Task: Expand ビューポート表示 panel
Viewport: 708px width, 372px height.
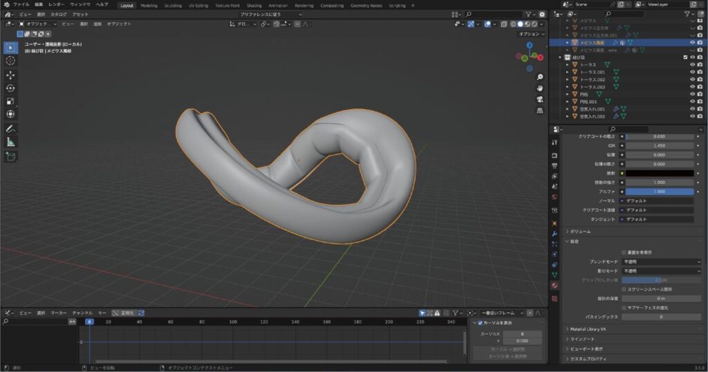Action: coord(586,349)
